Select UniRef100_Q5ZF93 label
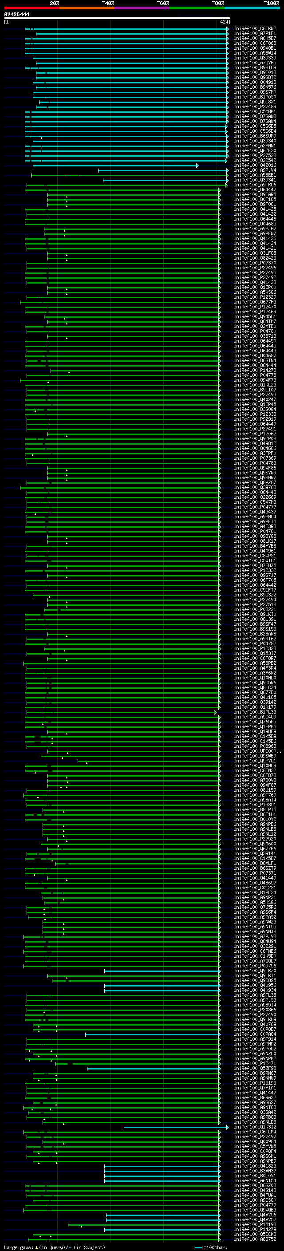 [255, 1068]
